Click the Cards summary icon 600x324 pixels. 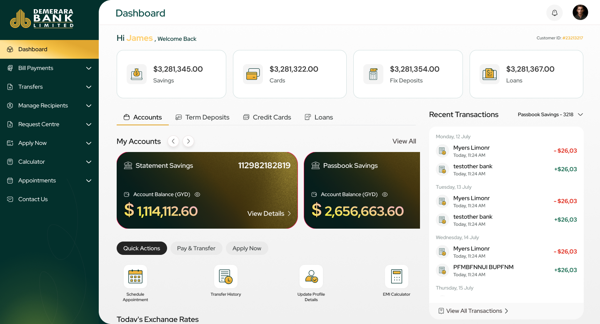click(x=253, y=74)
